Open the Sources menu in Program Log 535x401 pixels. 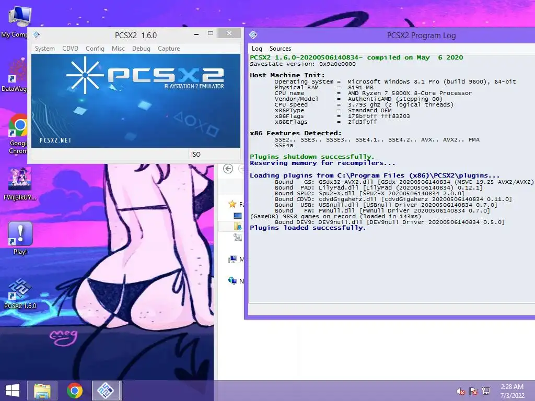click(x=280, y=49)
